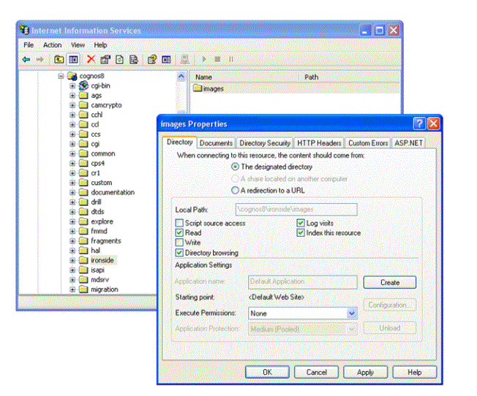Viewport: 477px width, 396px height.
Task: Toggle the Show/Hide console tree icon
Action: point(73,59)
